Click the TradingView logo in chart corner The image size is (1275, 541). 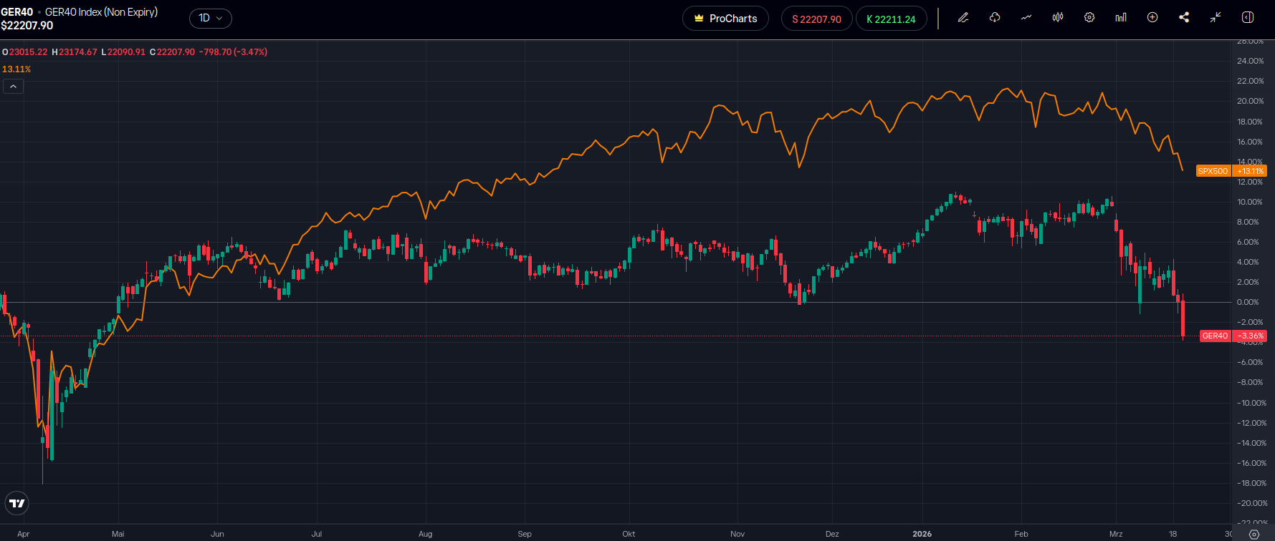pyautogui.click(x=17, y=503)
